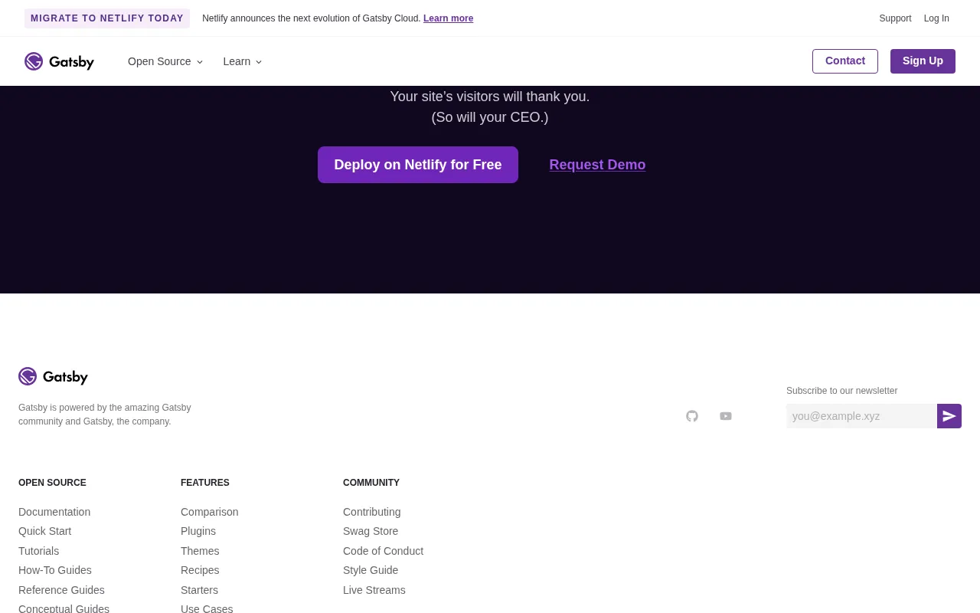980x613 pixels.
Task: Open Swag Store link
Action: click(x=371, y=531)
